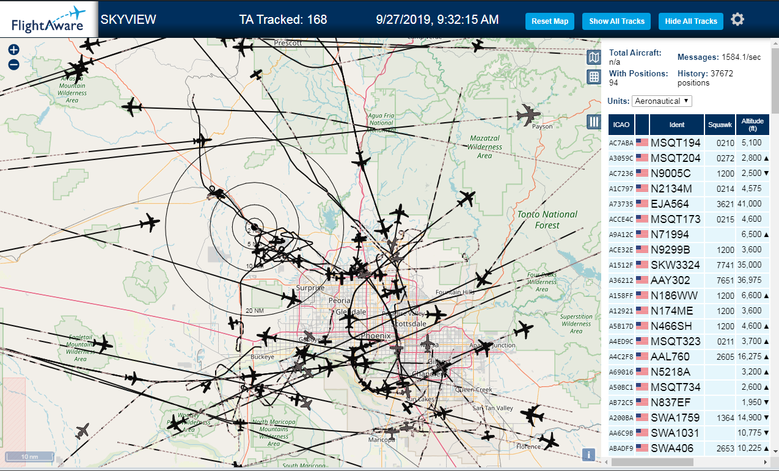The width and height of the screenshot is (779, 471).
Task: Open the map info 'i' button
Action: (x=588, y=455)
